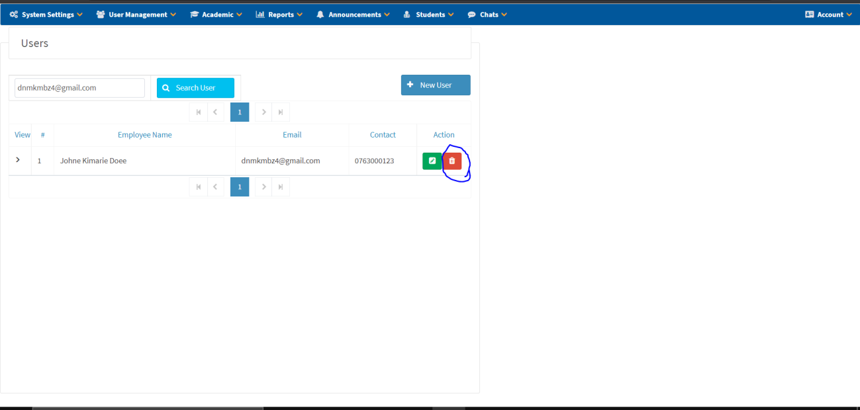The height and width of the screenshot is (410, 860).
Task: Expand the User Management menu
Action: tap(136, 15)
